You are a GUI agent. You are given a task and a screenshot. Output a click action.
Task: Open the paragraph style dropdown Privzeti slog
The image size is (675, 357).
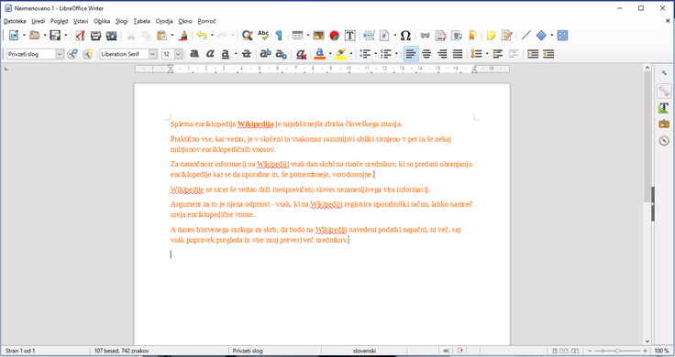[x=60, y=54]
